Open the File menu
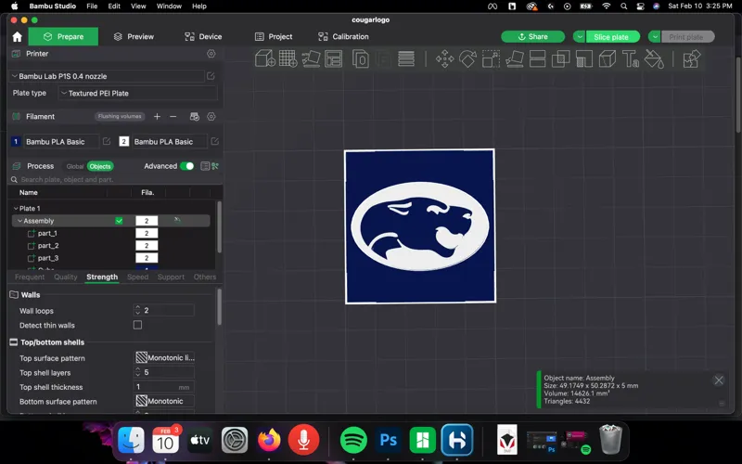This screenshot has width=742, height=464. [92, 6]
